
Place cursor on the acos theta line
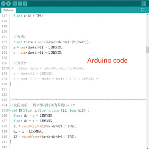pos(52,42)
